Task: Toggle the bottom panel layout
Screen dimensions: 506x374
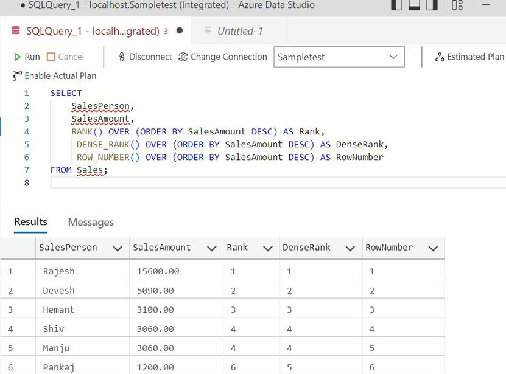Action: pos(415,5)
